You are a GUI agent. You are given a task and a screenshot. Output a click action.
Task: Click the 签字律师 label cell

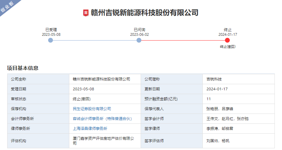(x=172, y=129)
